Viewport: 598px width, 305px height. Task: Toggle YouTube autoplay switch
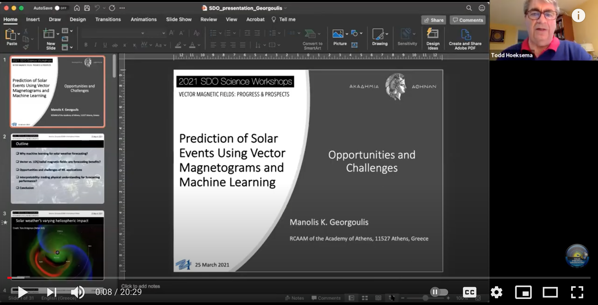439,292
